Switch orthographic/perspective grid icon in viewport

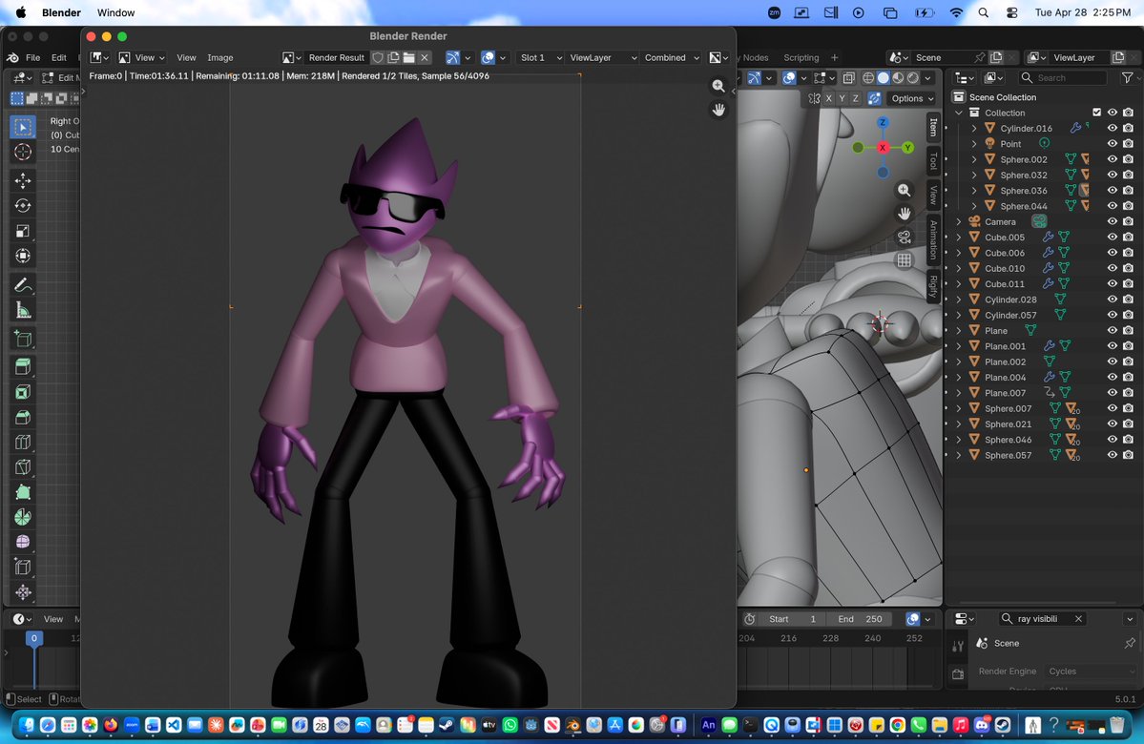point(904,260)
